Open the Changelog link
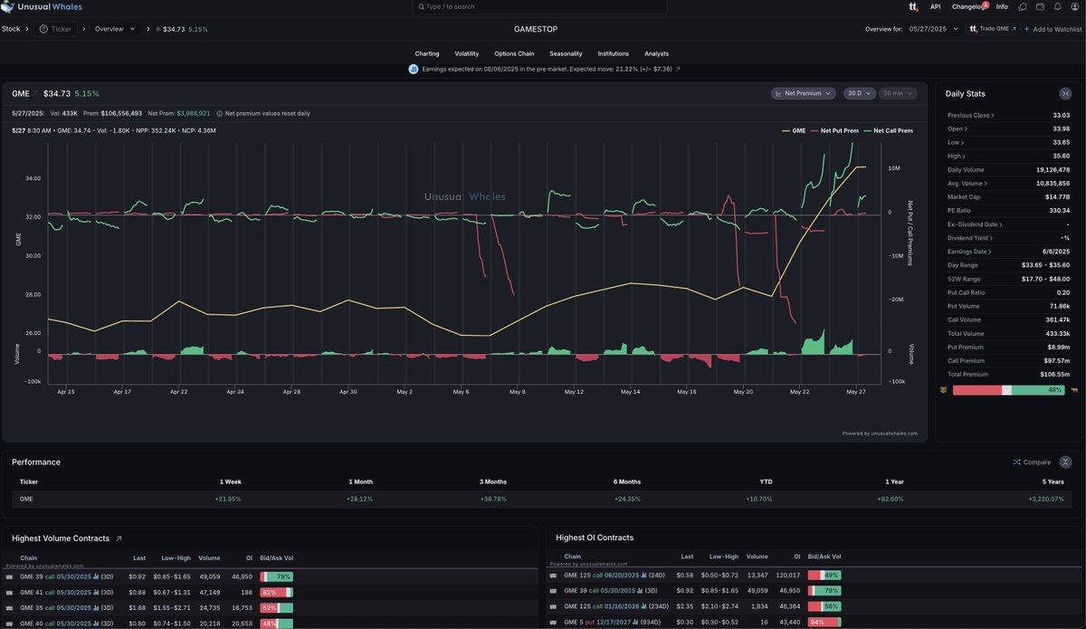 point(967,6)
